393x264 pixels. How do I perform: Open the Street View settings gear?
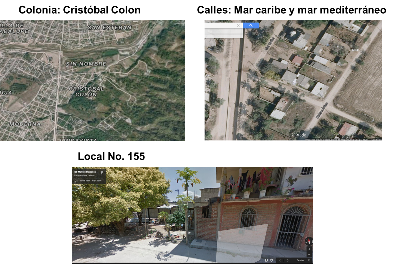click(x=272, y=260)
